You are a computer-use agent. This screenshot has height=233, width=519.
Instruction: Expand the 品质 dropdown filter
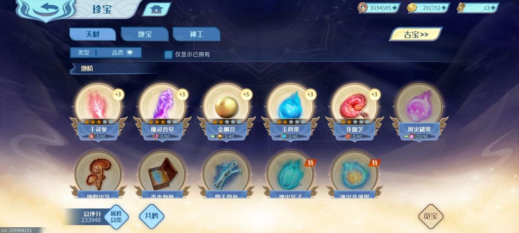[122, 52]
